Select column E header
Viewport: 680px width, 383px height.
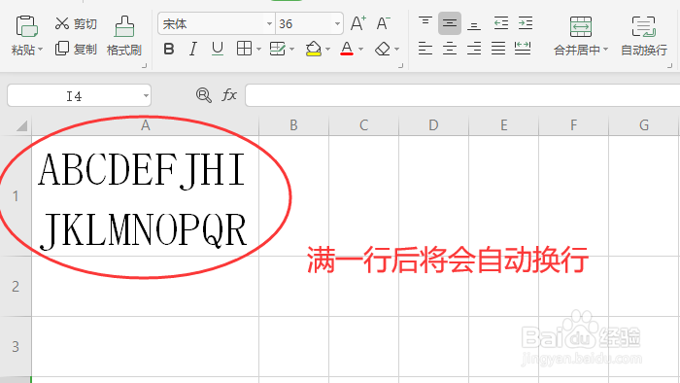504,125
